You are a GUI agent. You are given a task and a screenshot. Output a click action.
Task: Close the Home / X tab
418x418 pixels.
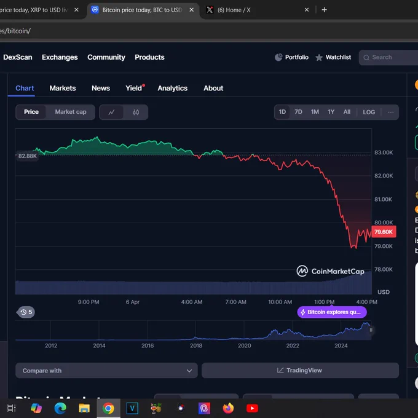click(307, 10)
